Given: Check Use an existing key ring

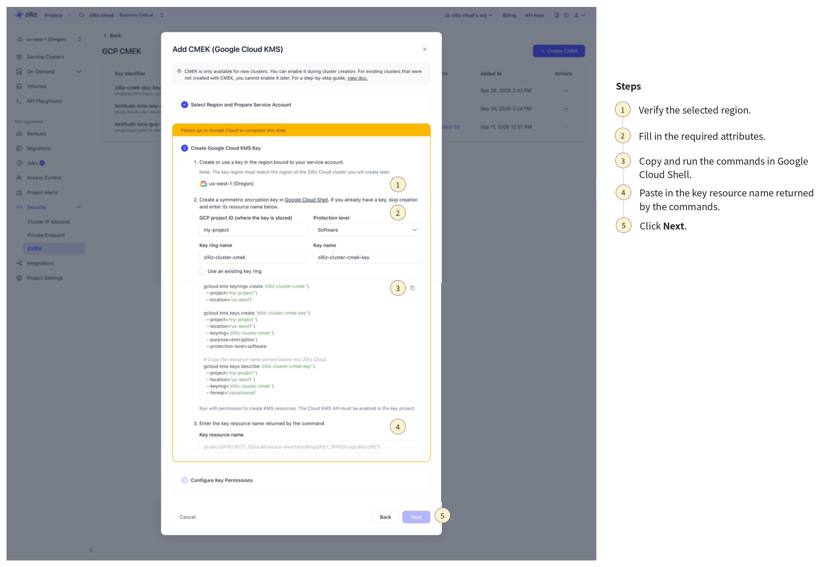Looking at the screenshot, I should 202,271.
